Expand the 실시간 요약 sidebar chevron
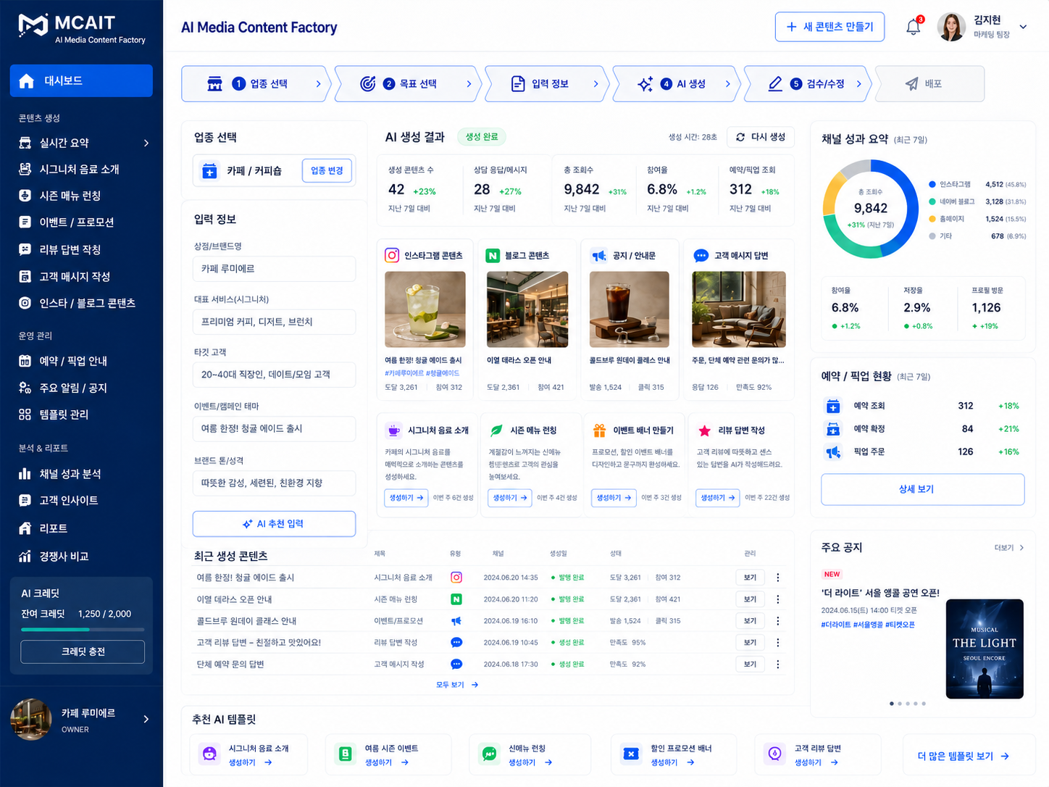Viewport: 1049px width, 787px height. tap(146, 143)
